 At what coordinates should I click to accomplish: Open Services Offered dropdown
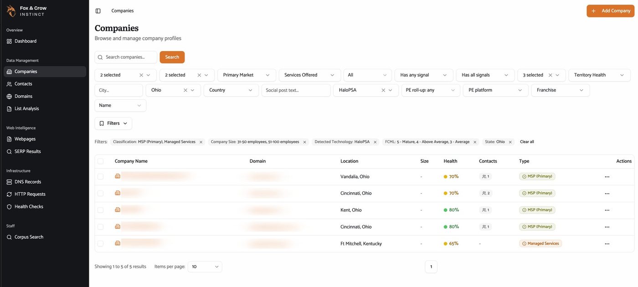click(310, 75)
